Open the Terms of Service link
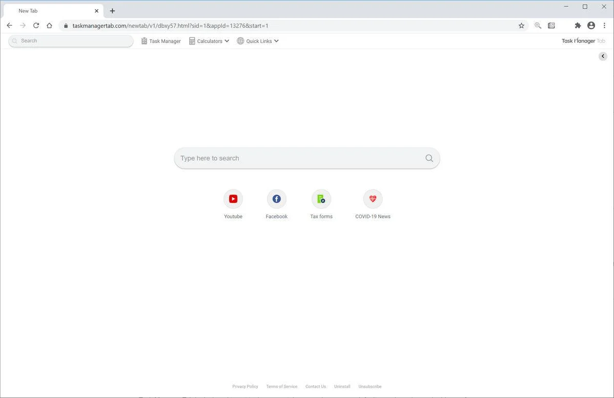 pos(281,386)
